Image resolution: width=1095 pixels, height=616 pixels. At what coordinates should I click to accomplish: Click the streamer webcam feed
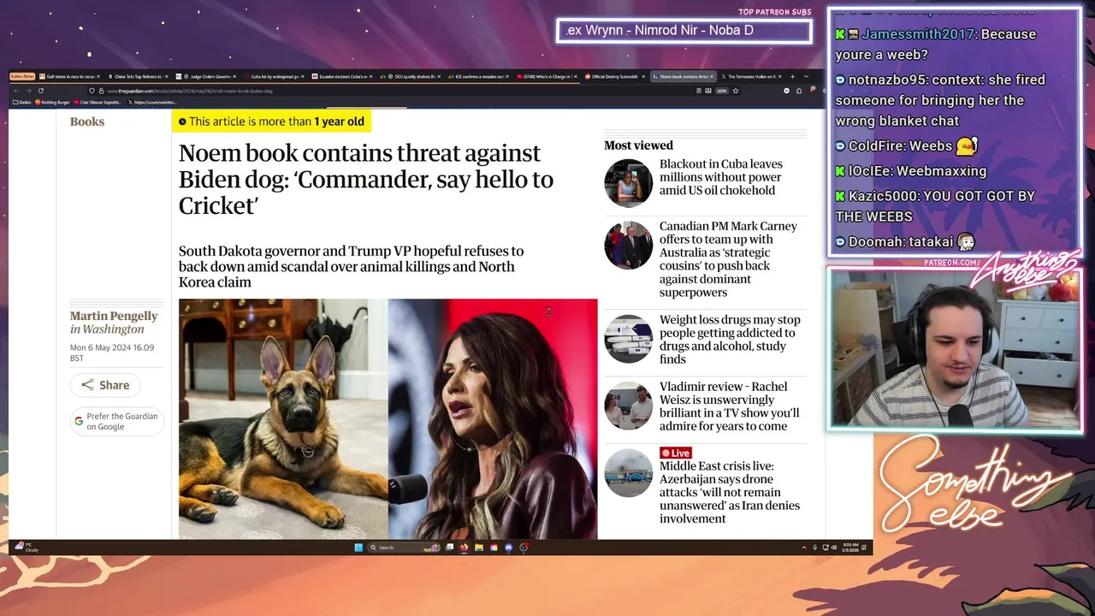pyautogui.click(x=954, y=349)
